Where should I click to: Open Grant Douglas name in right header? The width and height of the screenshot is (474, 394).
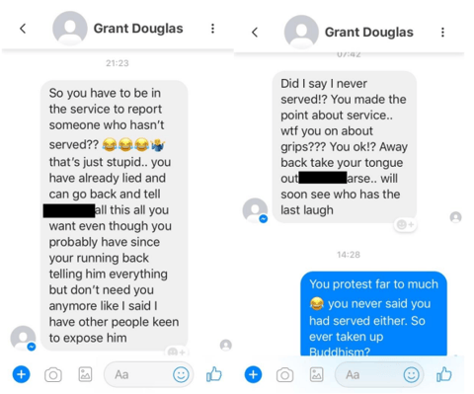[x=368, y=33]
